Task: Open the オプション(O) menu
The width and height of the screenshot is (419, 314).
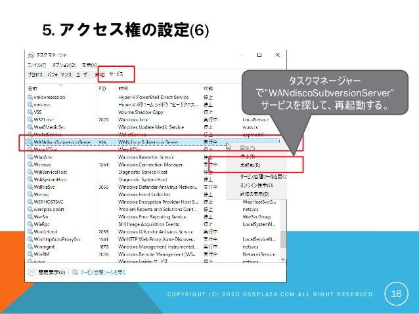Action: pyautogui.click(x=64, y=65)
